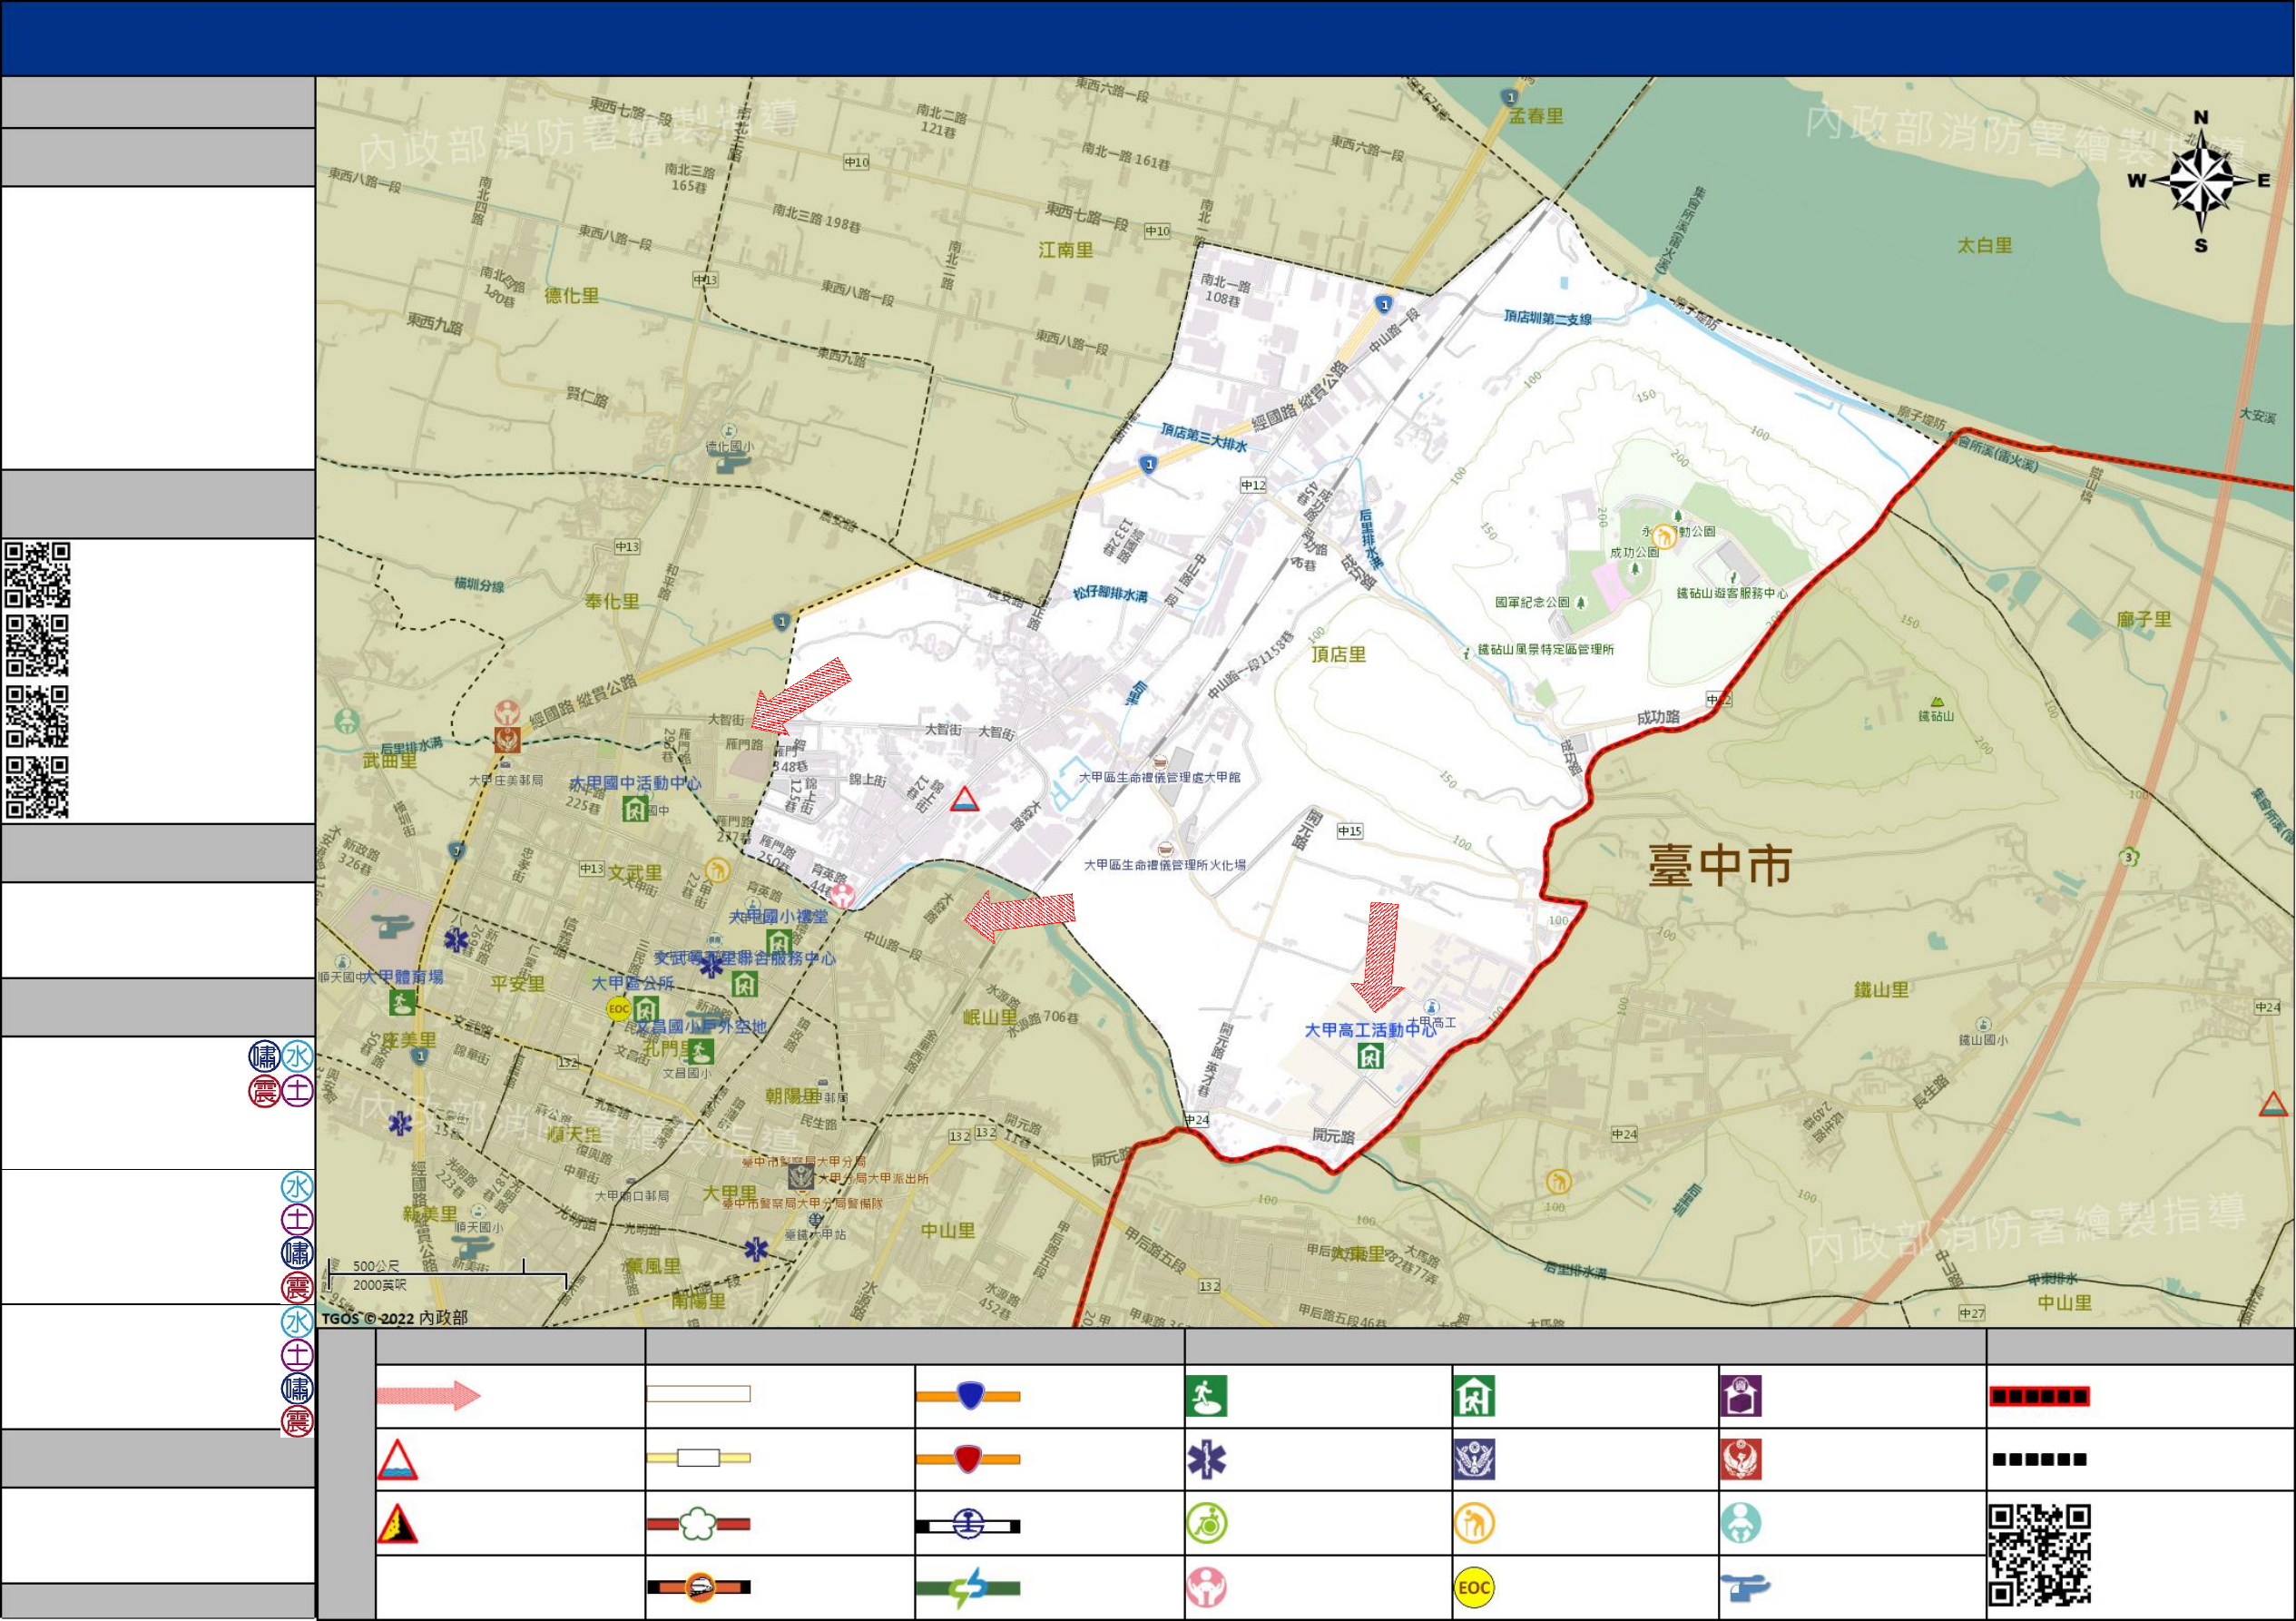Image resolution: width=2296 pixels, height=1621 pixels.
Task: Click the pink welfare people icon in legend
Action: 1207,1588
